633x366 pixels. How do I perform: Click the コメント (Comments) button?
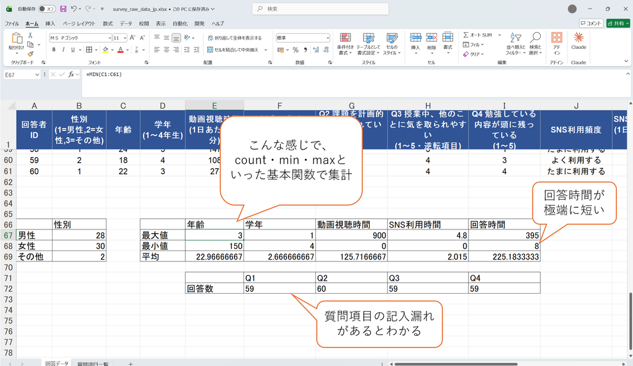point(591,23)
